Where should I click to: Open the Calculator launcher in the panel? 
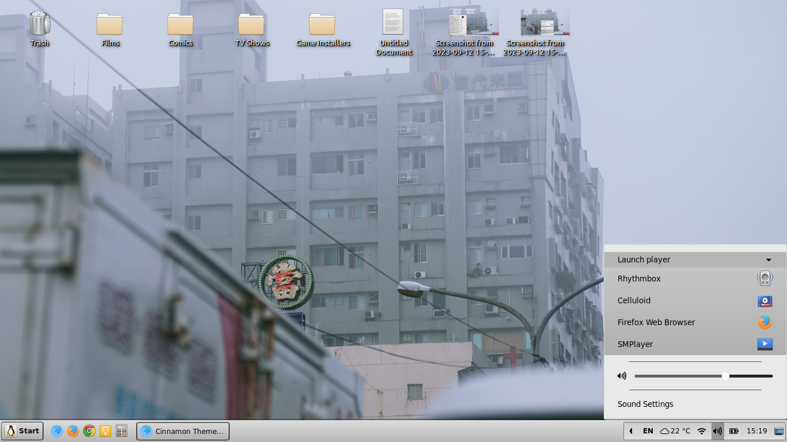click(122, 430)
